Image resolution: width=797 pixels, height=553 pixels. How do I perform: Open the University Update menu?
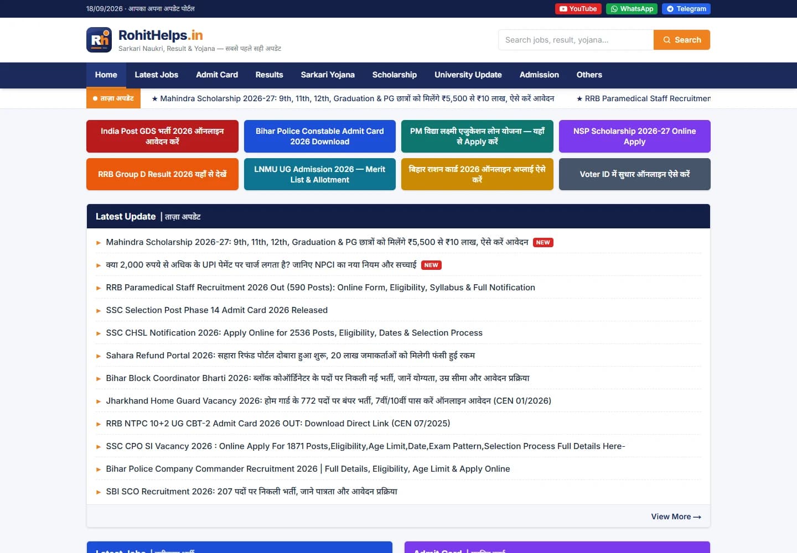(468, 75)
